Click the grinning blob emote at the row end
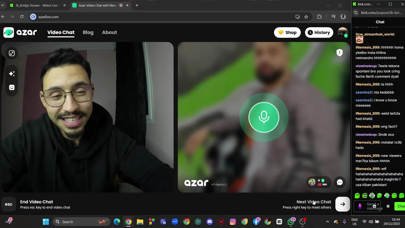Image resolution: width=405 pixels, height=228 pixels. pos(402,196)
